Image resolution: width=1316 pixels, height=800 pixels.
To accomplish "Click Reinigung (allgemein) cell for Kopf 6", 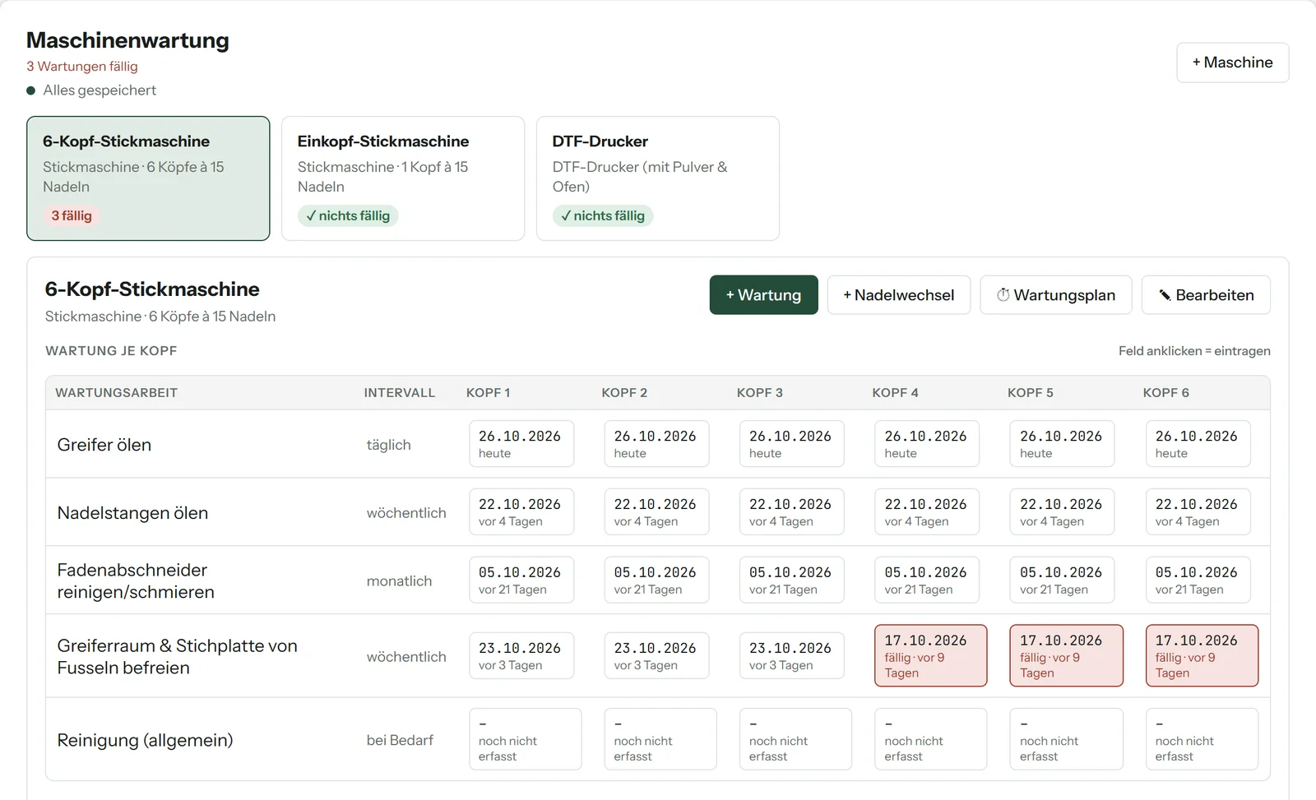I will pyautogui.click(x=1202, y=739).
